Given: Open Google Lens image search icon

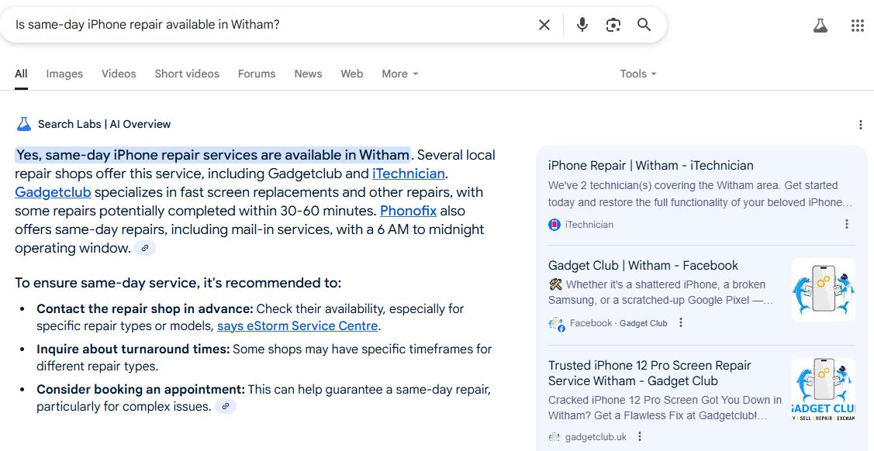Looking at the screenshot, I should (x=613, y=25).
